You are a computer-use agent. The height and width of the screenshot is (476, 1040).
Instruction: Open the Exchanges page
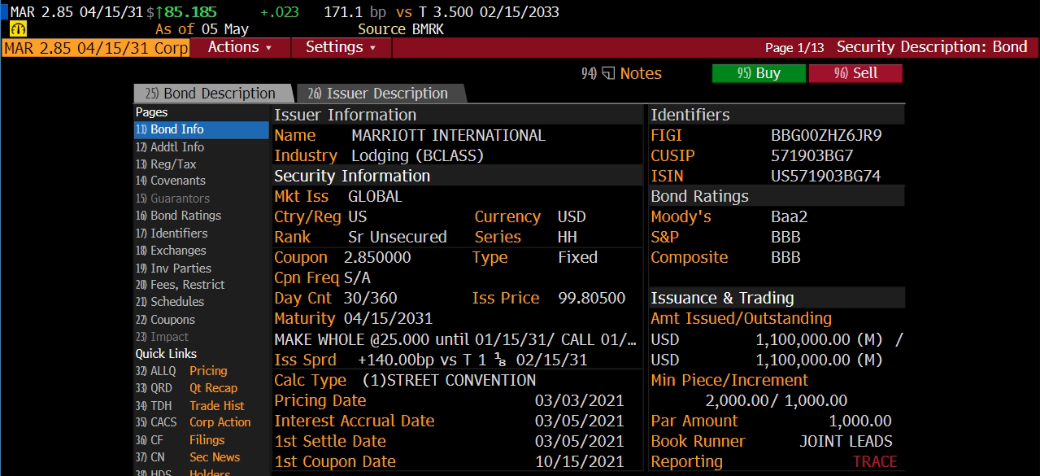coord(171,251)
